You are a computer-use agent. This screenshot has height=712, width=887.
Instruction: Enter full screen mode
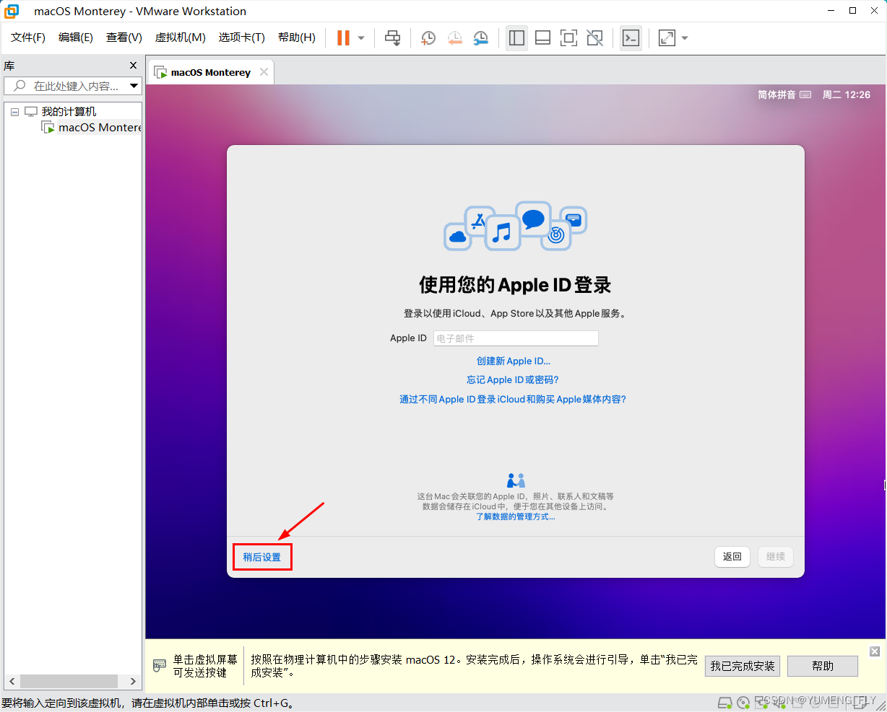pos(568,38)
